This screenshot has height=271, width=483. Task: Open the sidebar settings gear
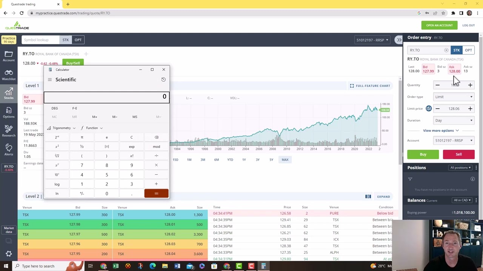[x=9, y=254]
